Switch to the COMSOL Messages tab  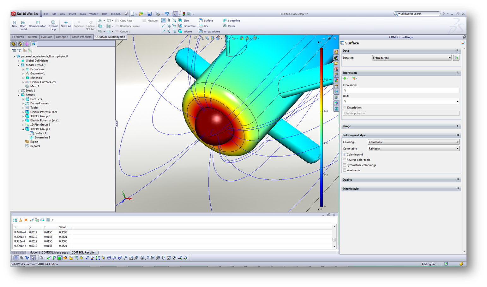point(55,252)
